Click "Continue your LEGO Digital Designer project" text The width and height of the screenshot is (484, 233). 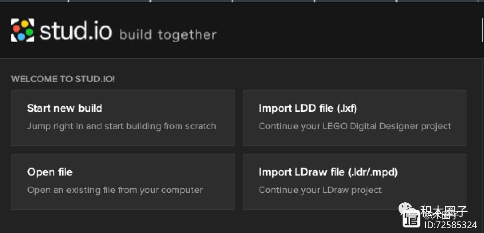[355, 126]
